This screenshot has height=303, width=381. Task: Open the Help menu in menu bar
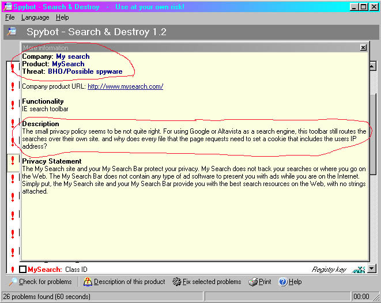pos(62,18)
